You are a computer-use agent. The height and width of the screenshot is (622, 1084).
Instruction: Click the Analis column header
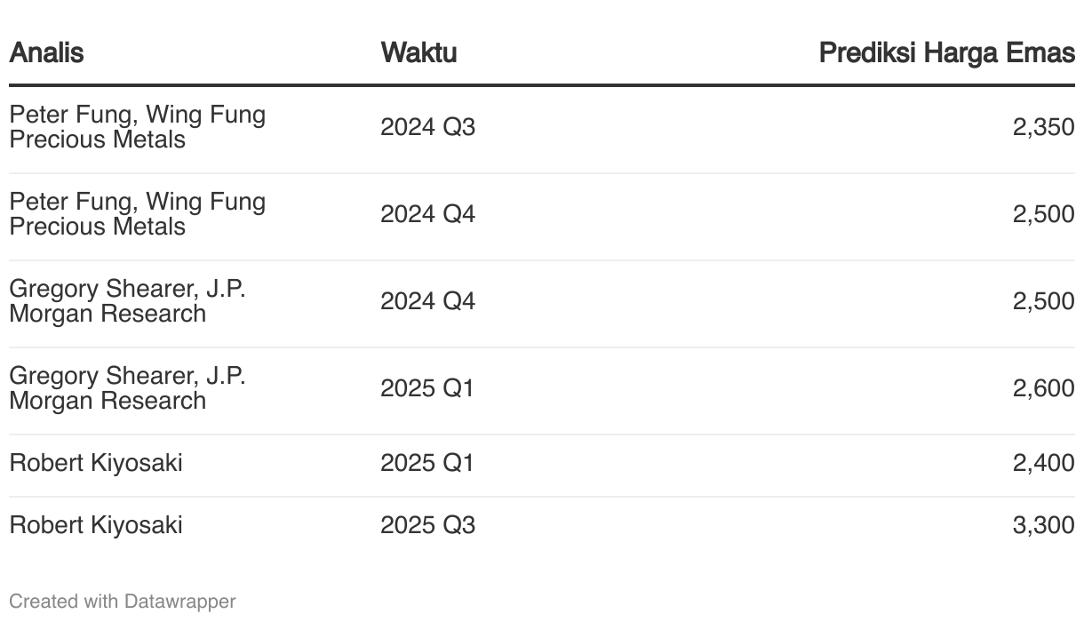[x=46, y=52]
